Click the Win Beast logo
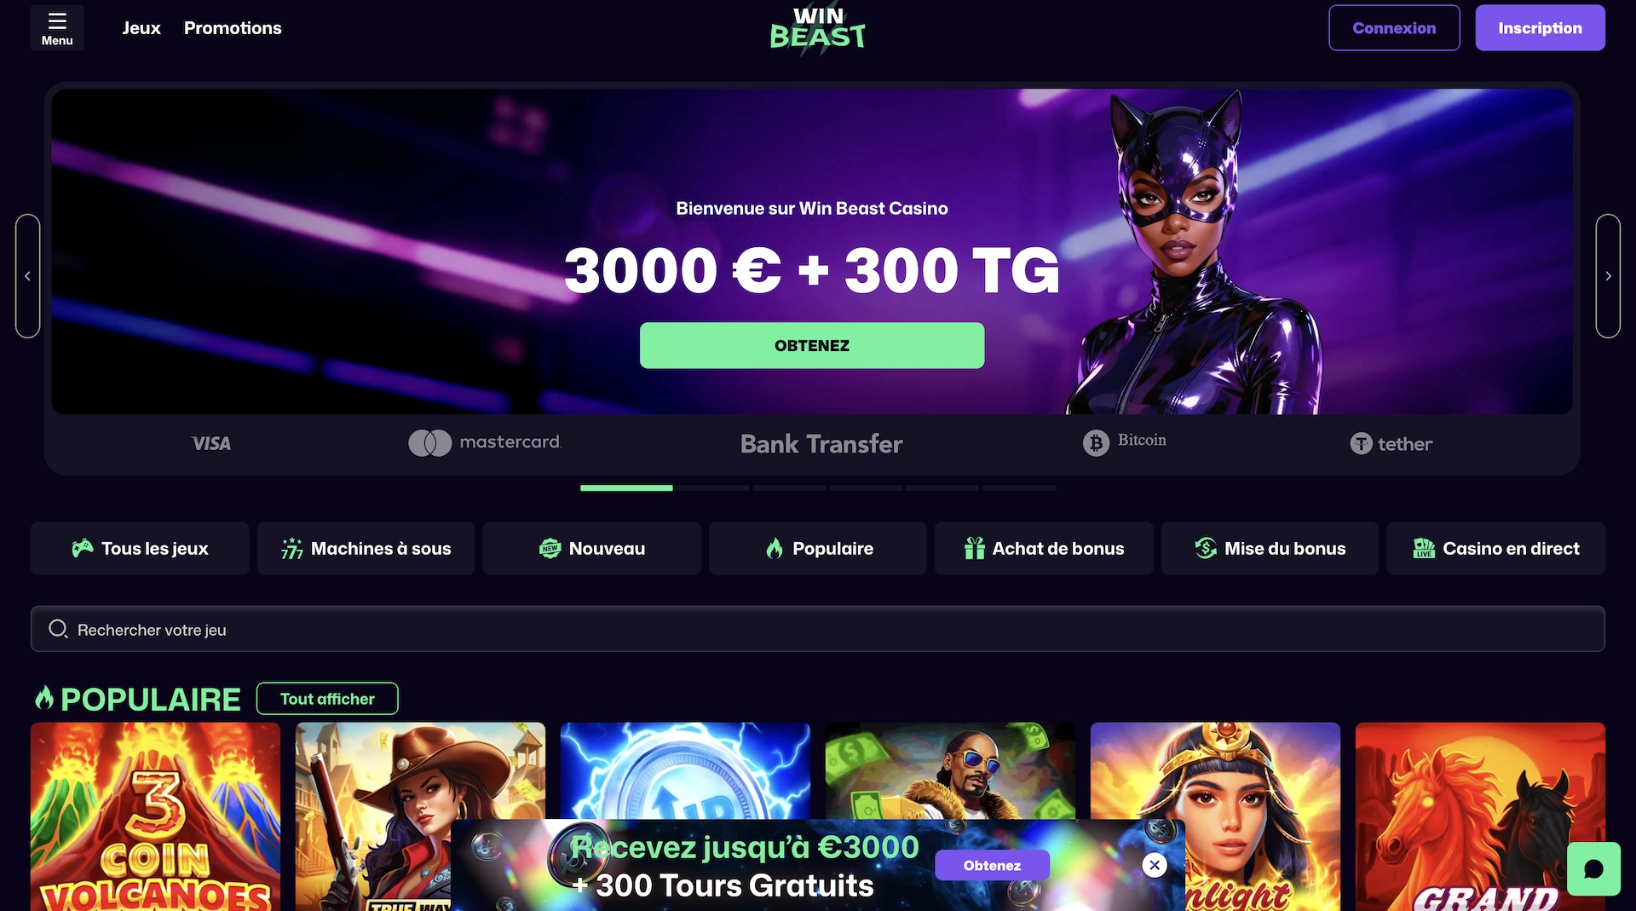The image size is (1636, 911). click(x=817, y=28)
